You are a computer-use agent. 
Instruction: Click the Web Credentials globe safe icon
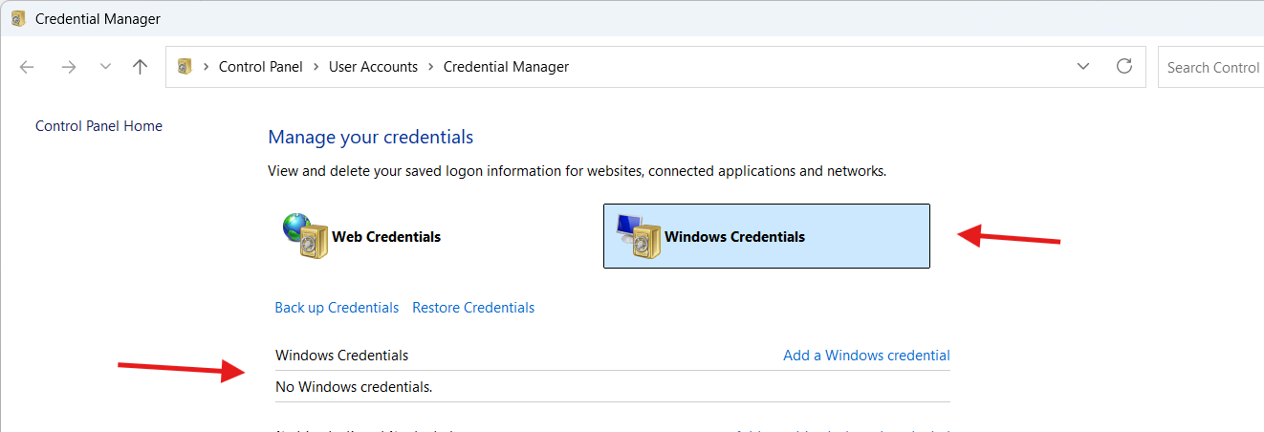point(305,236)
